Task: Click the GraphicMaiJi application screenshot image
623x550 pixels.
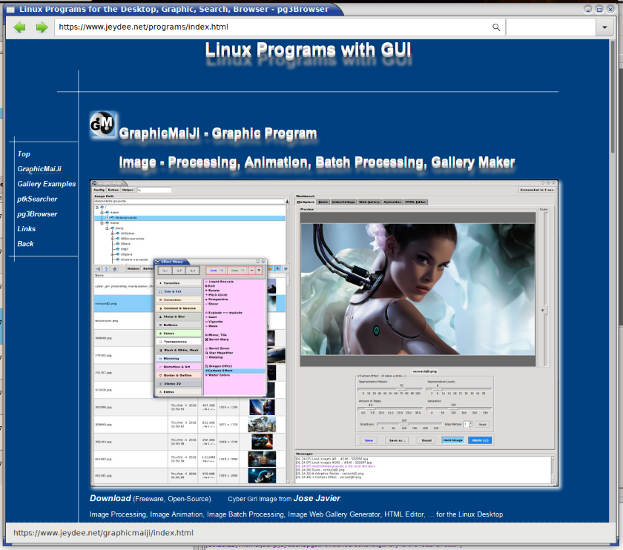Action: pyautogui.click(x=324, y=334)
